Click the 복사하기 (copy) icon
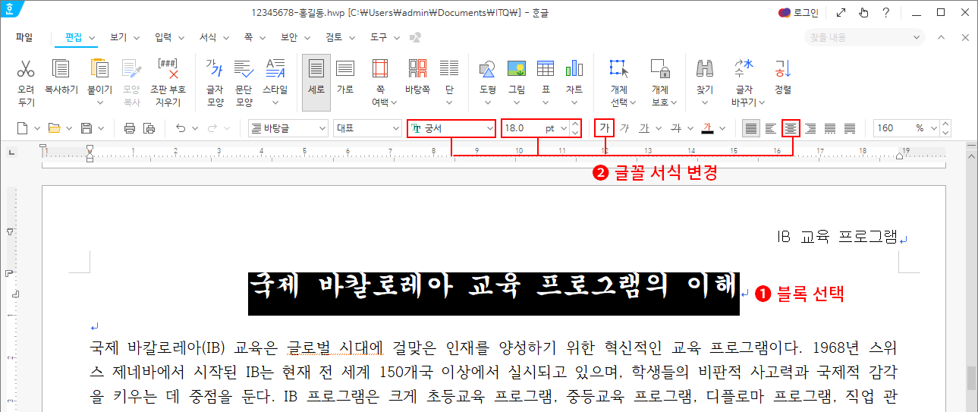The height and width of the screenshot is (412, 978). (x=61, y=69)
